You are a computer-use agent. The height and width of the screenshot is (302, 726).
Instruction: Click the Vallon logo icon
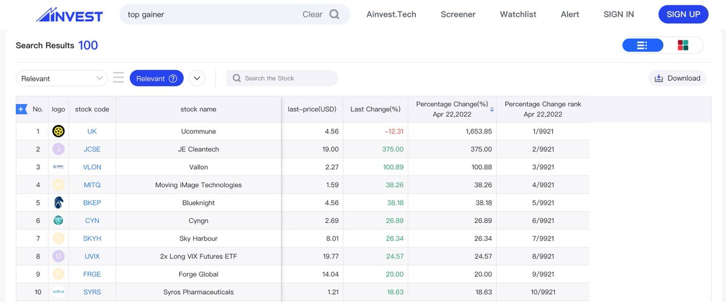point(59,167)
